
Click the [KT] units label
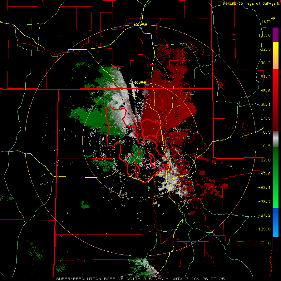click(x=266, y=22)
